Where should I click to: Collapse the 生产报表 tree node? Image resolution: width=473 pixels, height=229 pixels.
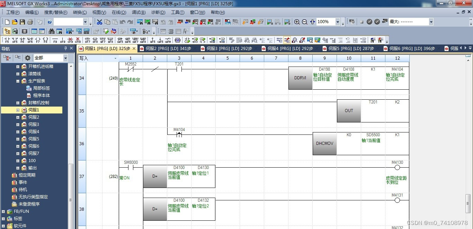(x=18, y=81)
